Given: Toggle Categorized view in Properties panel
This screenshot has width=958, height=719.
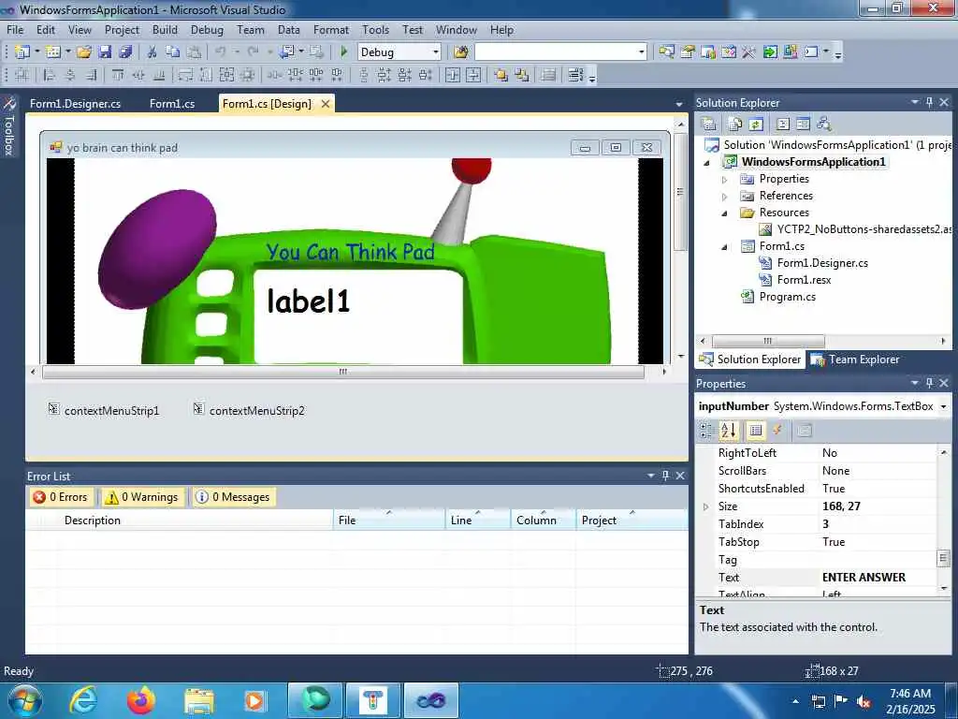Looking at the screenshot, I should tap(707, 431).
